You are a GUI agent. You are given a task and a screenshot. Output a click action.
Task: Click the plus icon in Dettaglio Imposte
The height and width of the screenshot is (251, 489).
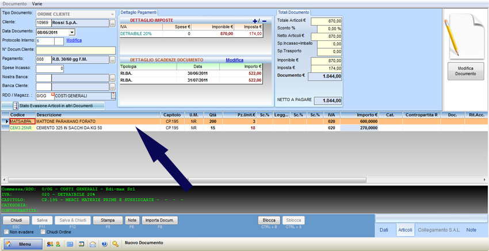[x=255, y=21]
